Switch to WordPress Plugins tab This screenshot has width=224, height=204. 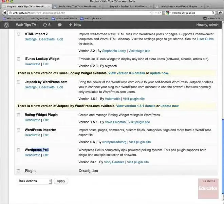pyautogui.click(x=179, y=6)
